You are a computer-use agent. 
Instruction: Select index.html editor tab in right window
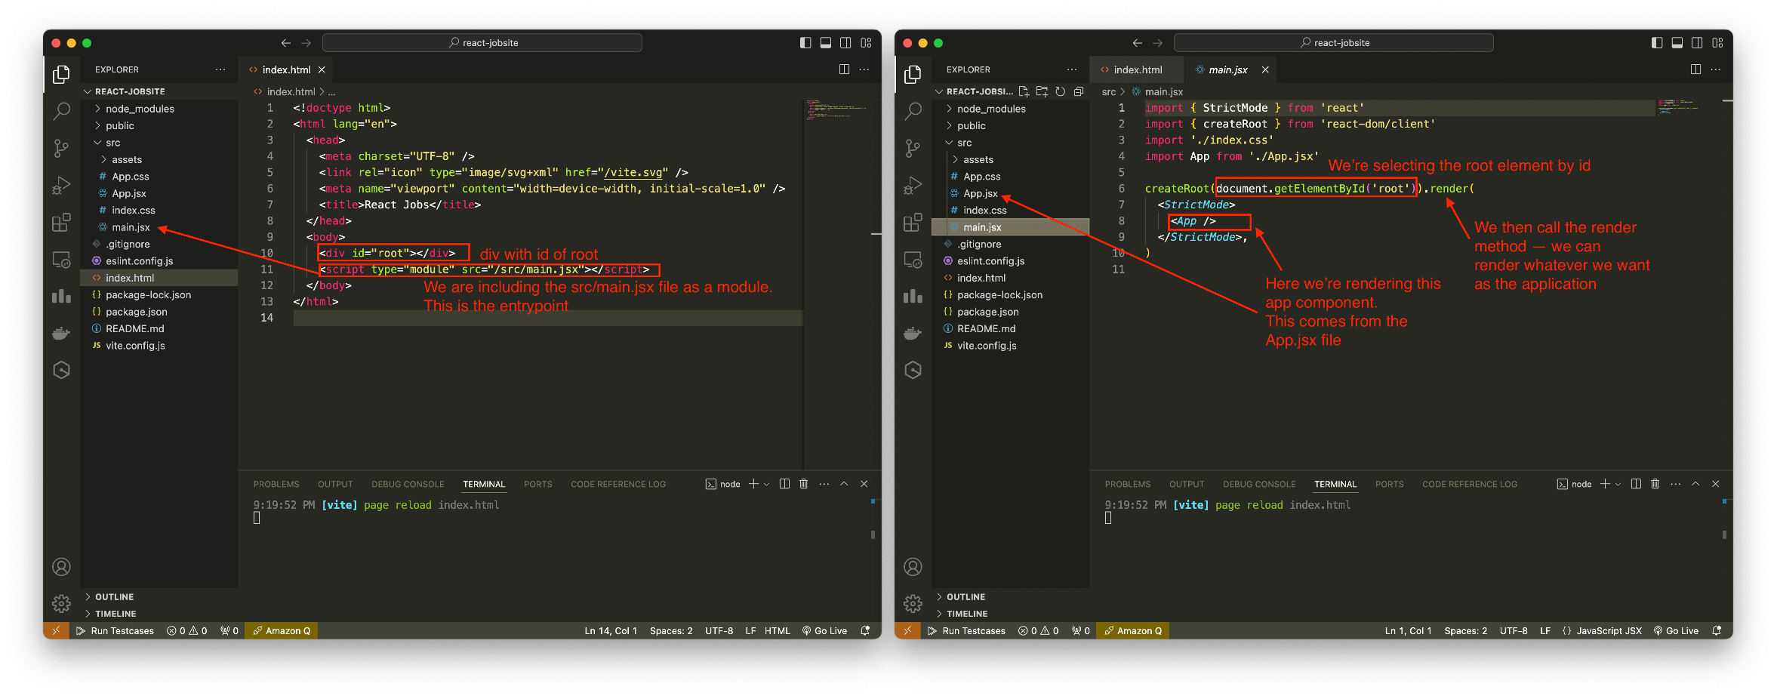pos(1137,69)
